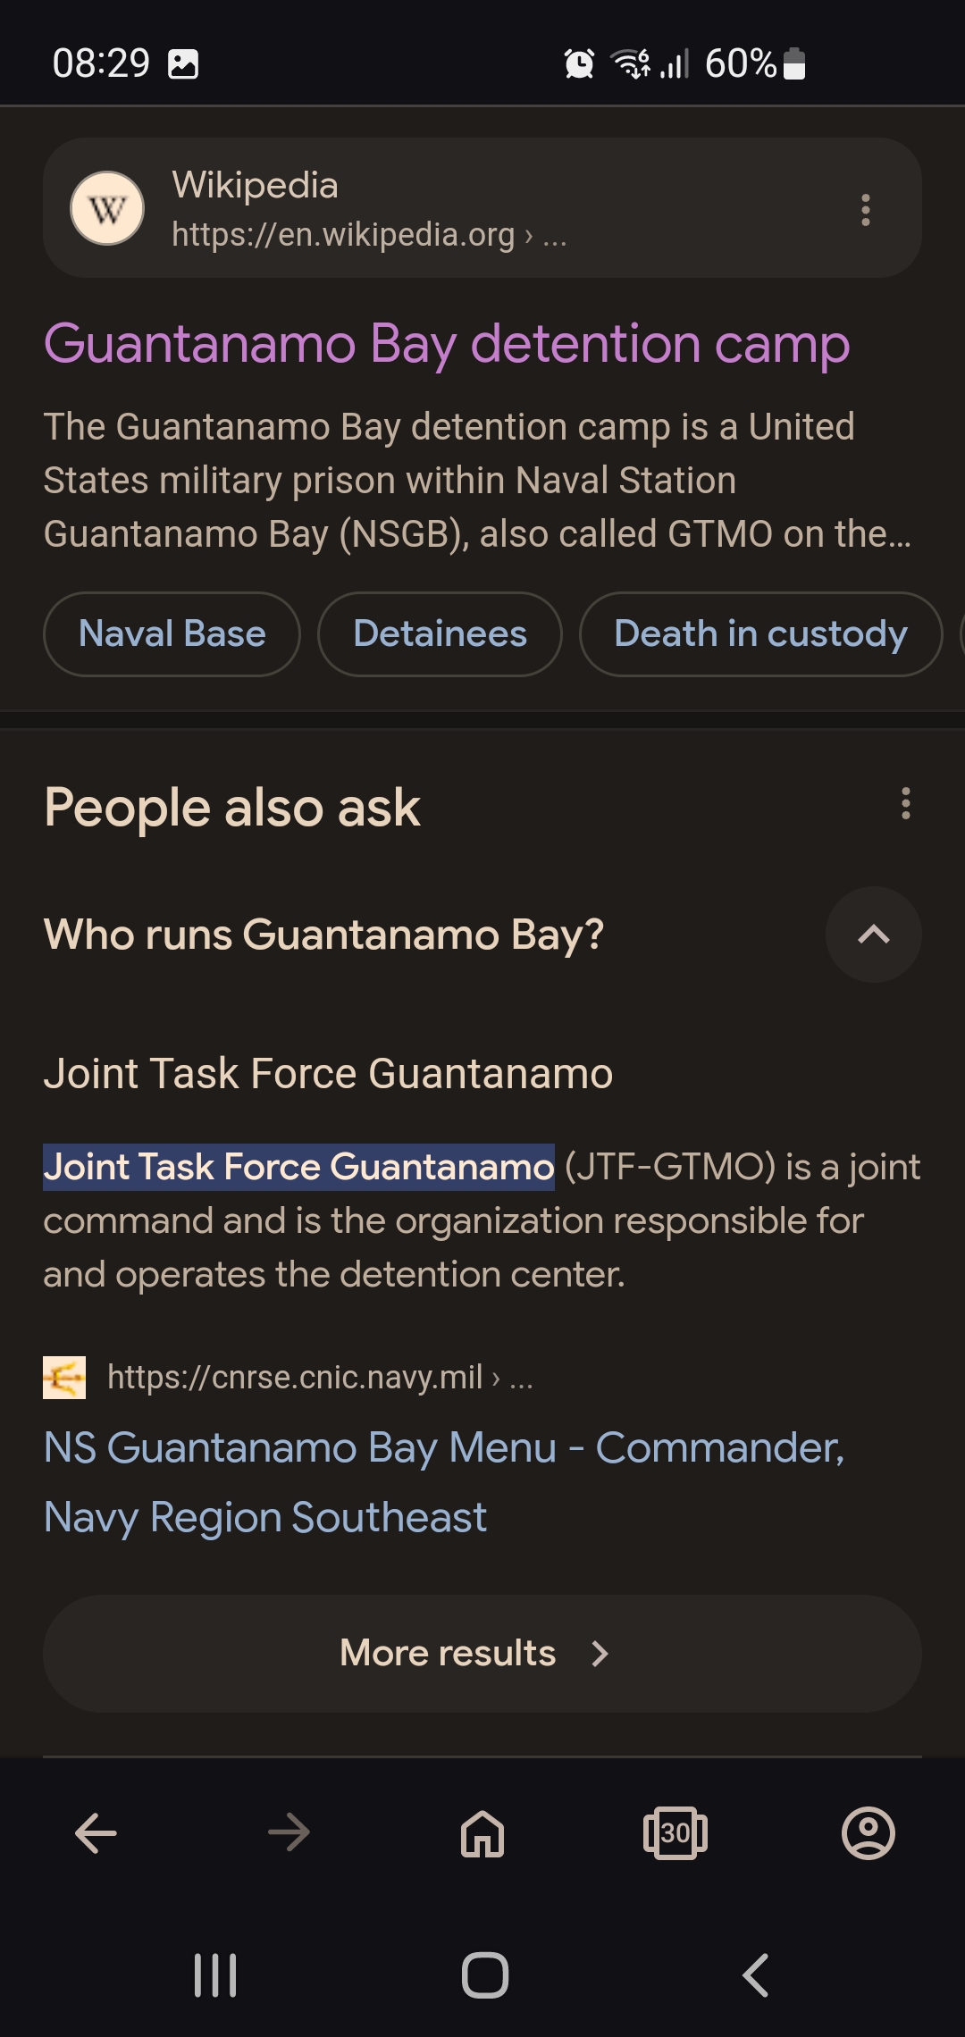Viewport: 965px width, 2037px height.
Task: Open the account profile icon
Action: (x=868, y=1833)
